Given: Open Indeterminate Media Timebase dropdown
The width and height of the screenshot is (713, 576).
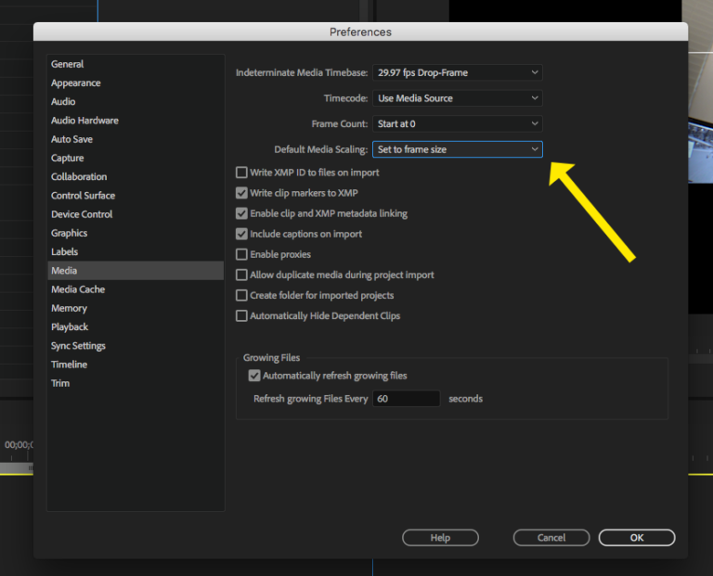Looking at the screenshot, I should (x=458, y=72).
